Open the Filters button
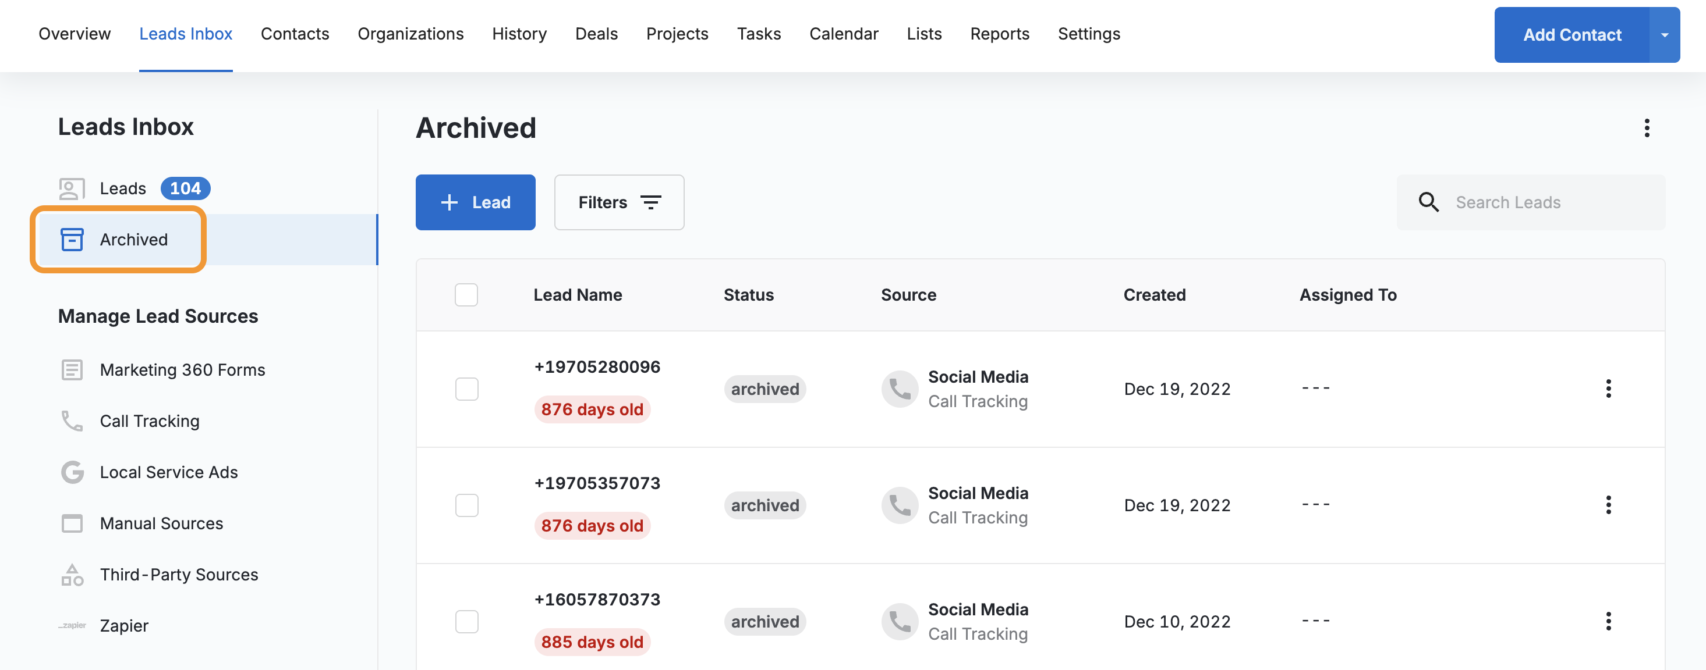This screenshot has height=670, width=1706. 618,202
